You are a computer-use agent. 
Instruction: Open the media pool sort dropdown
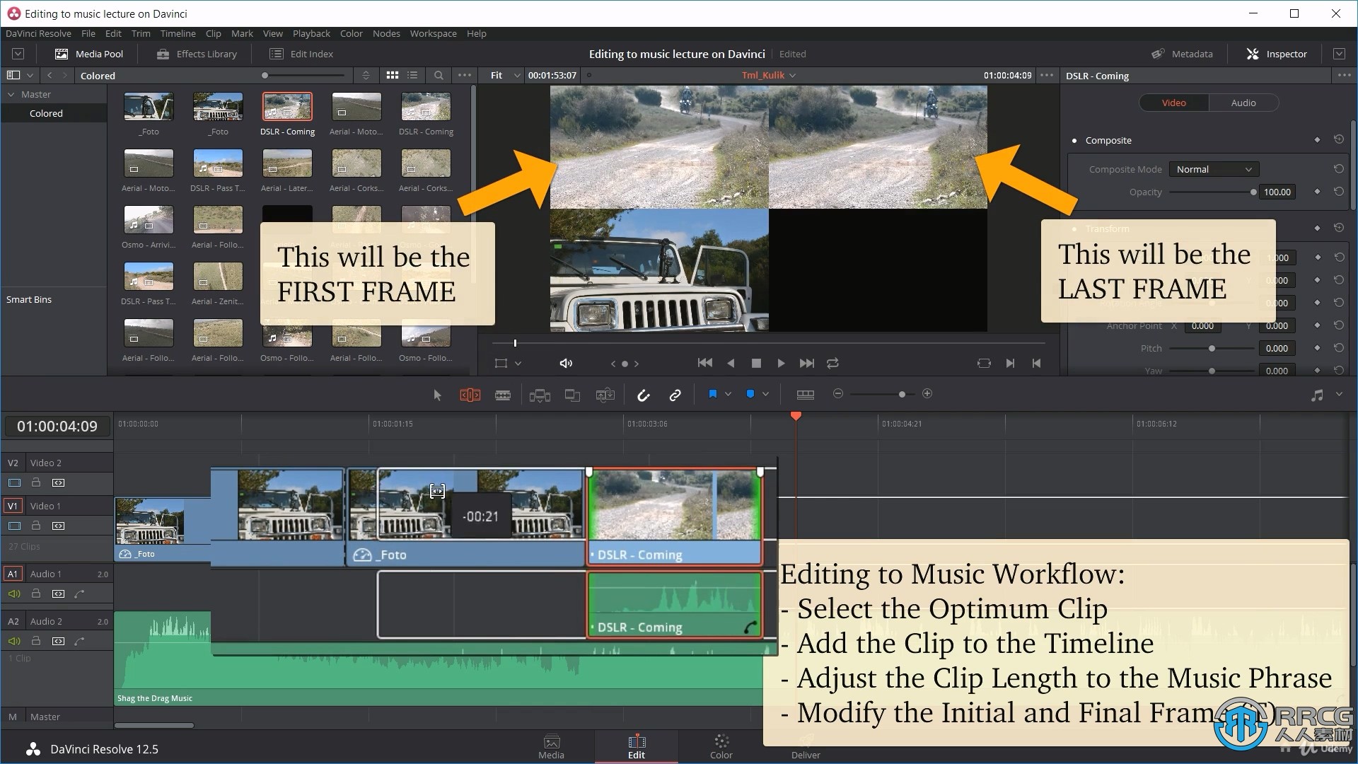point(366,75)
